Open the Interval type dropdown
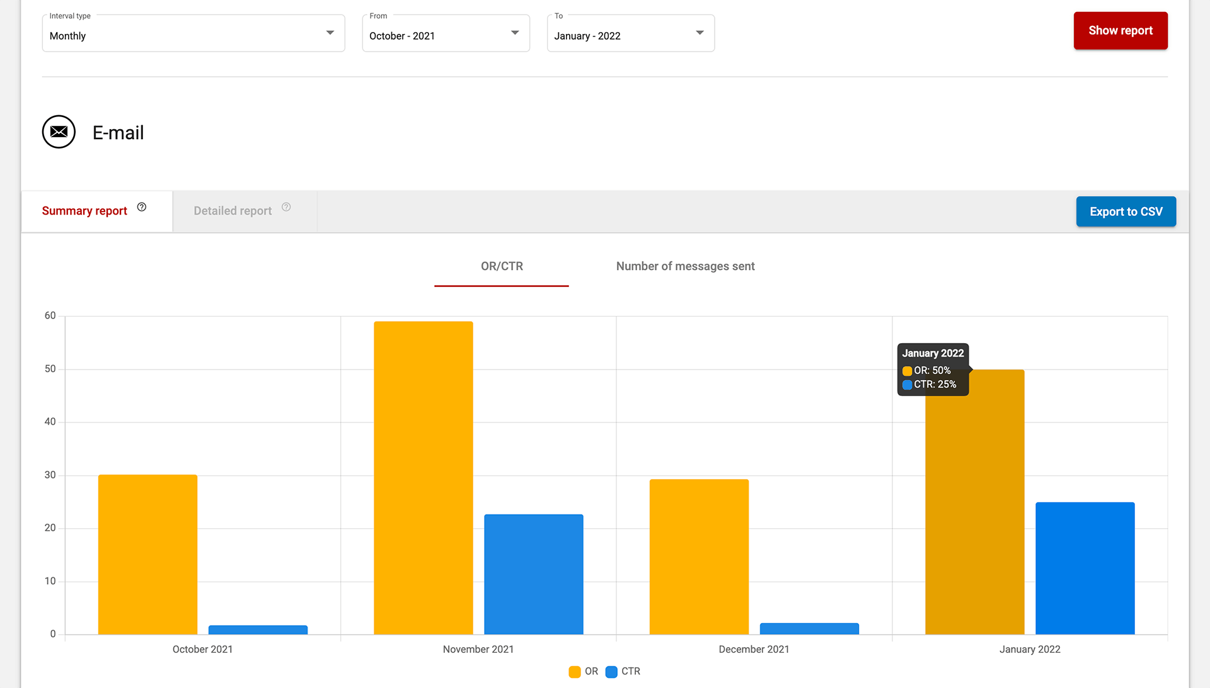Screen dimensions: 1210x688 [x=193, y=33]
